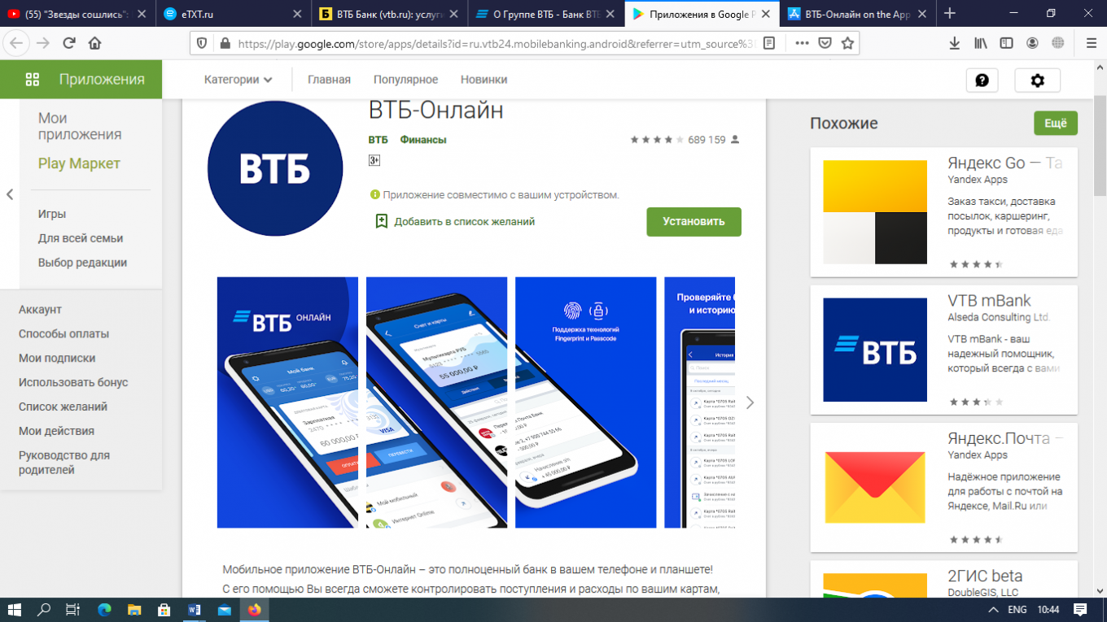This screenshot has height=622, width=1107.
Task: Open Игры in sidebar
Action: 52,214
